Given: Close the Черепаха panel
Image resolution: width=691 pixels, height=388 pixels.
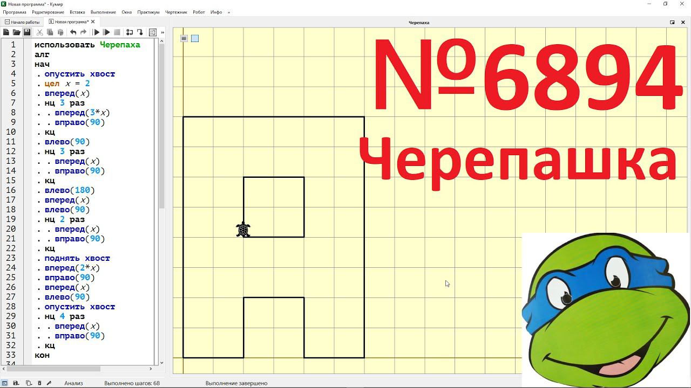Looking at the screenshot, I should click(x=683, y=22).
